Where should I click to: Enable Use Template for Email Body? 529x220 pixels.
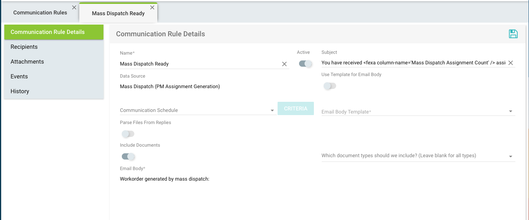(x=330, y=86)
